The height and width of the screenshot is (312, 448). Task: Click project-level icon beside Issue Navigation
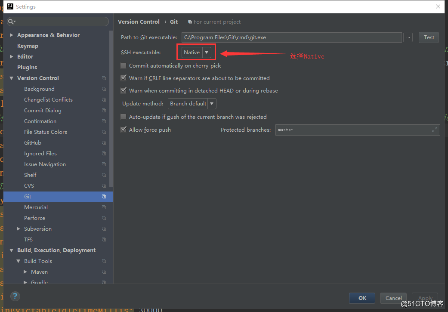pos(104,164)
